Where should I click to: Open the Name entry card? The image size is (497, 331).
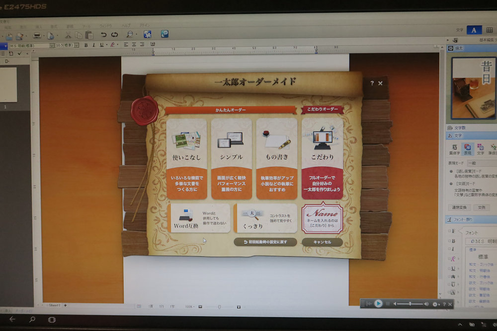tap(322, 218)
